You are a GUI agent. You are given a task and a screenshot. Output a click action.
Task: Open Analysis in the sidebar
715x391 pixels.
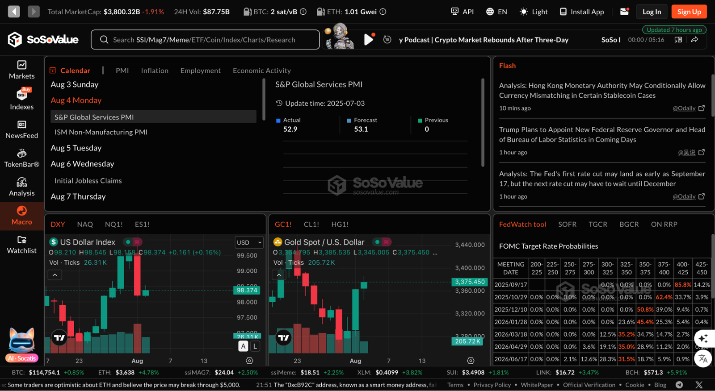click(21, 187)
